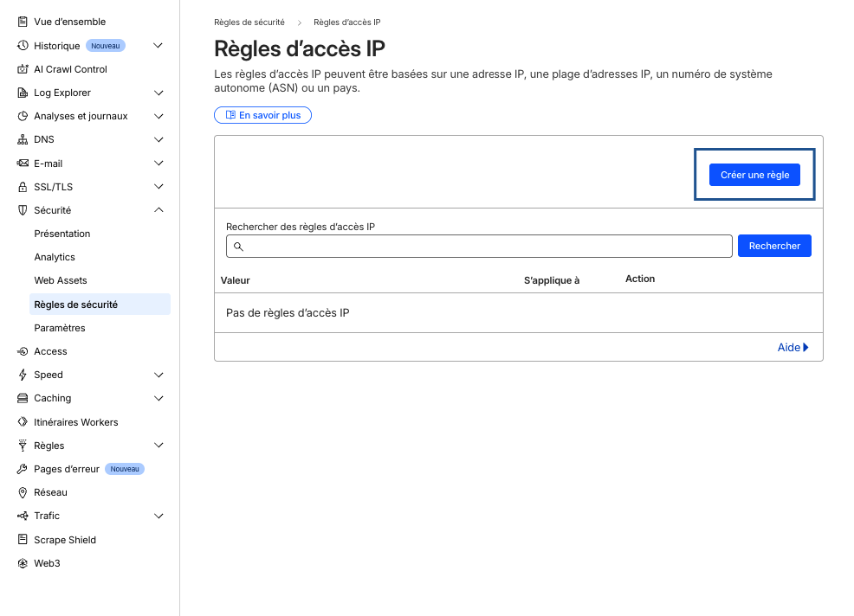Click the Aide arrow triangle
This screenshot has width=854, height=616.
tap(805, 347)
